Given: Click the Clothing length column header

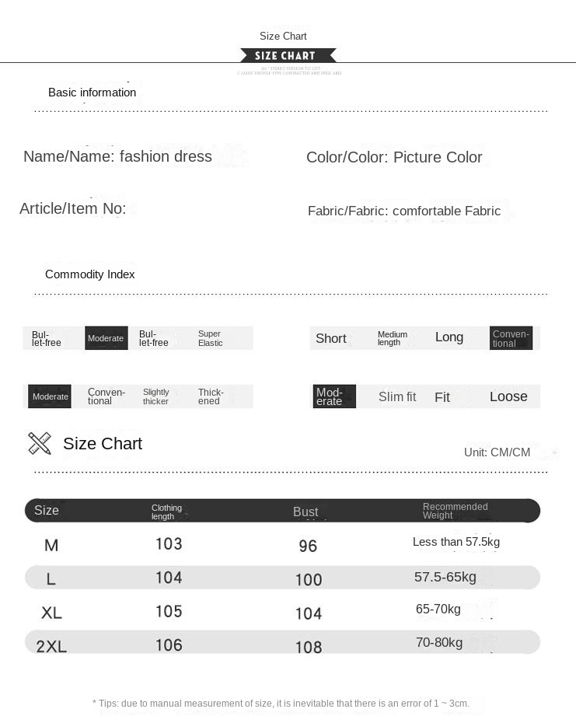Looking at the screenshot, I should (x=166, y=512).
